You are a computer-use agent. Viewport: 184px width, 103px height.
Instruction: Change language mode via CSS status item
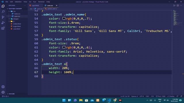[152, 96]
